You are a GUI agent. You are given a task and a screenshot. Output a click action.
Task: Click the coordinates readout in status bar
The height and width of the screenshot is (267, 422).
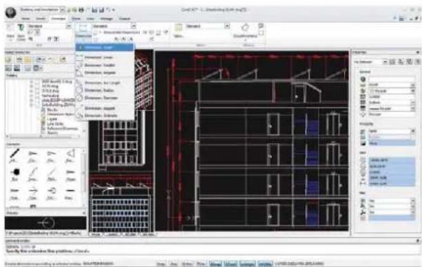(299, 264)
